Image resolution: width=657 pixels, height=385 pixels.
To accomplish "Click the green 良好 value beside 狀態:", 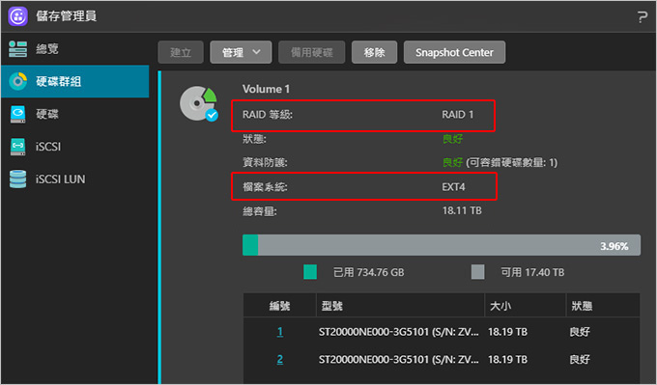I will (x=452, y=139).
